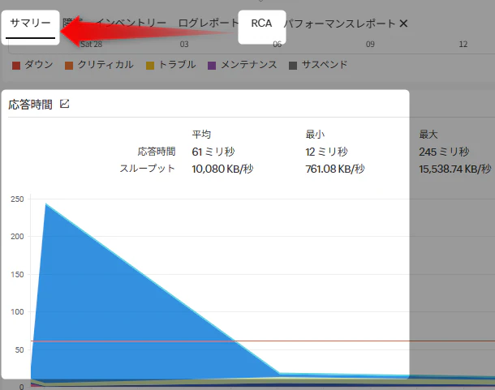The image size is (495, 390).
Task: Open the サマリー tab
Action: 30,23
